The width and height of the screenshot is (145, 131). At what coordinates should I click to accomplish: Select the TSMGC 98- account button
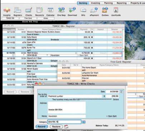[x=10, y=18]
